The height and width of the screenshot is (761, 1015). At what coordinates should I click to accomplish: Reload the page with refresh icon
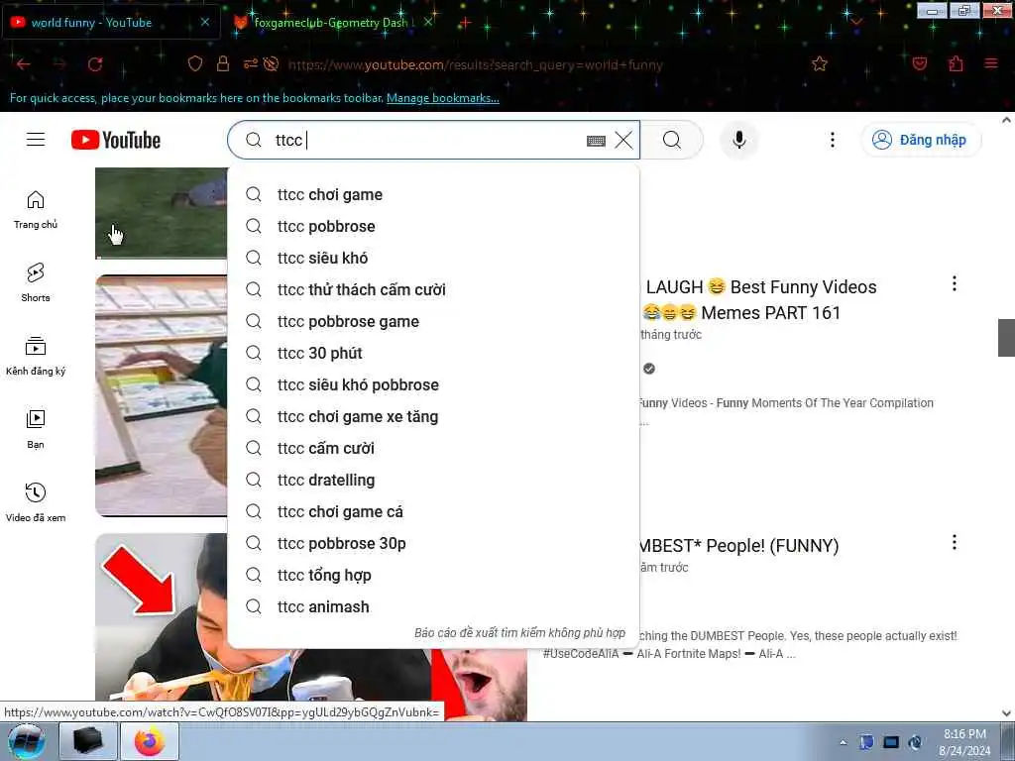[x=95, y=64]
